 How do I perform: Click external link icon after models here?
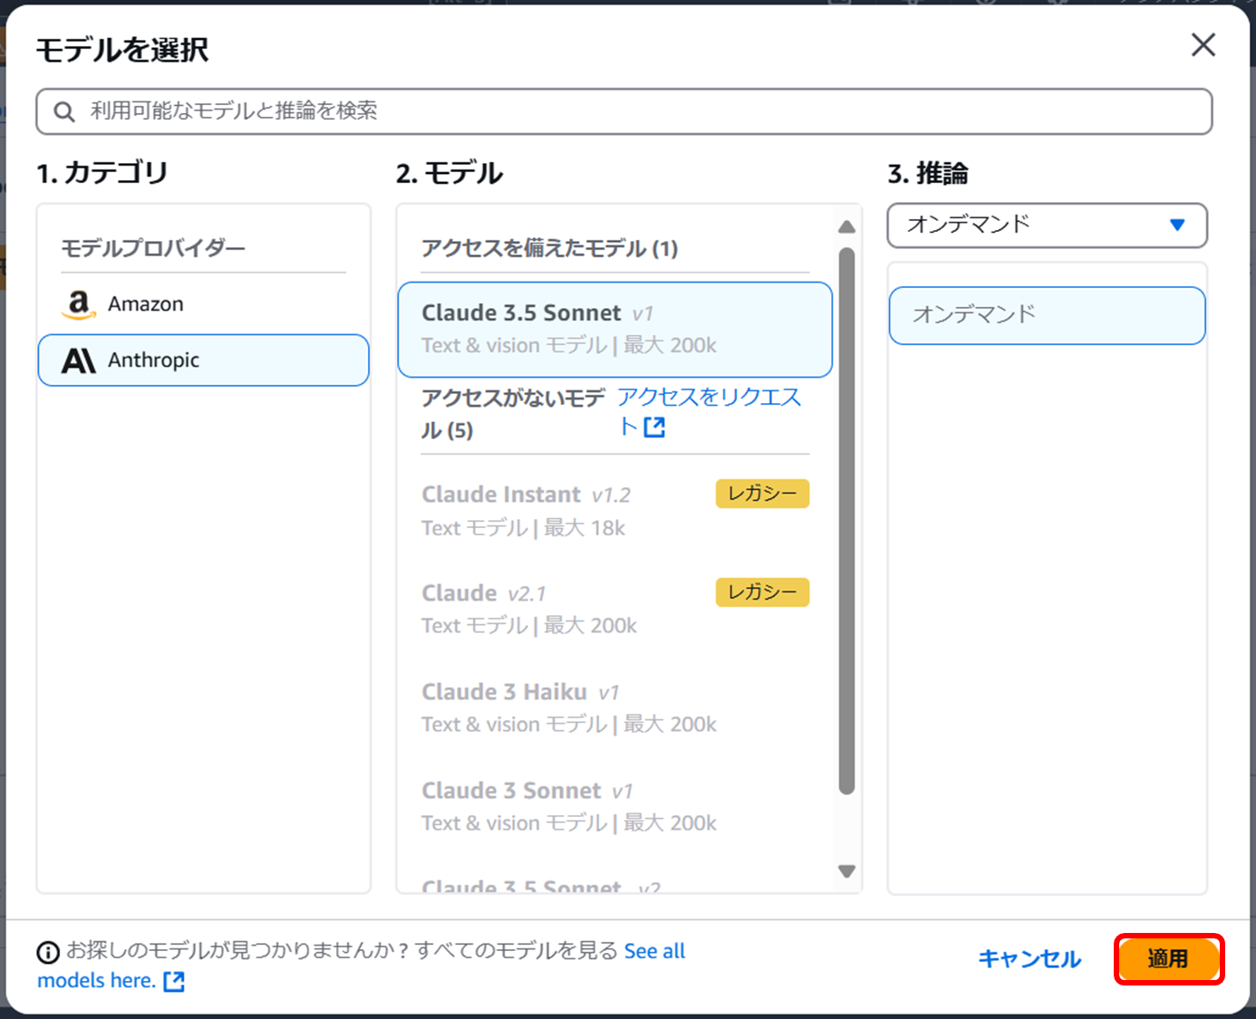pyautogui.click(x=174, y=981)
